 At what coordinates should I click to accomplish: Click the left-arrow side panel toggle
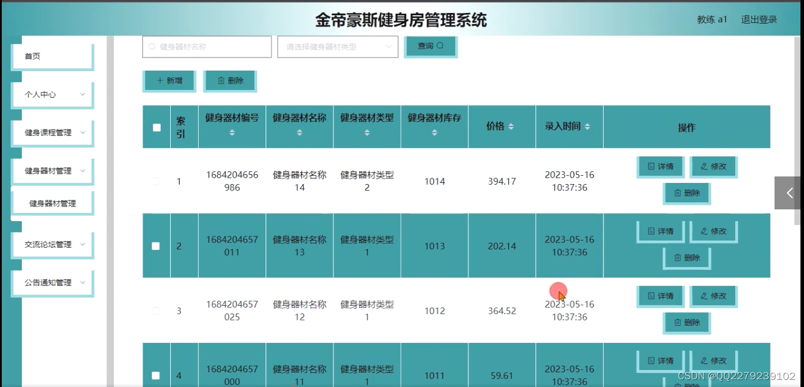pos(789,193)
